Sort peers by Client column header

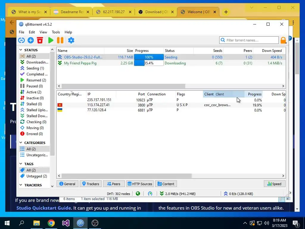(x=224, y=94)
